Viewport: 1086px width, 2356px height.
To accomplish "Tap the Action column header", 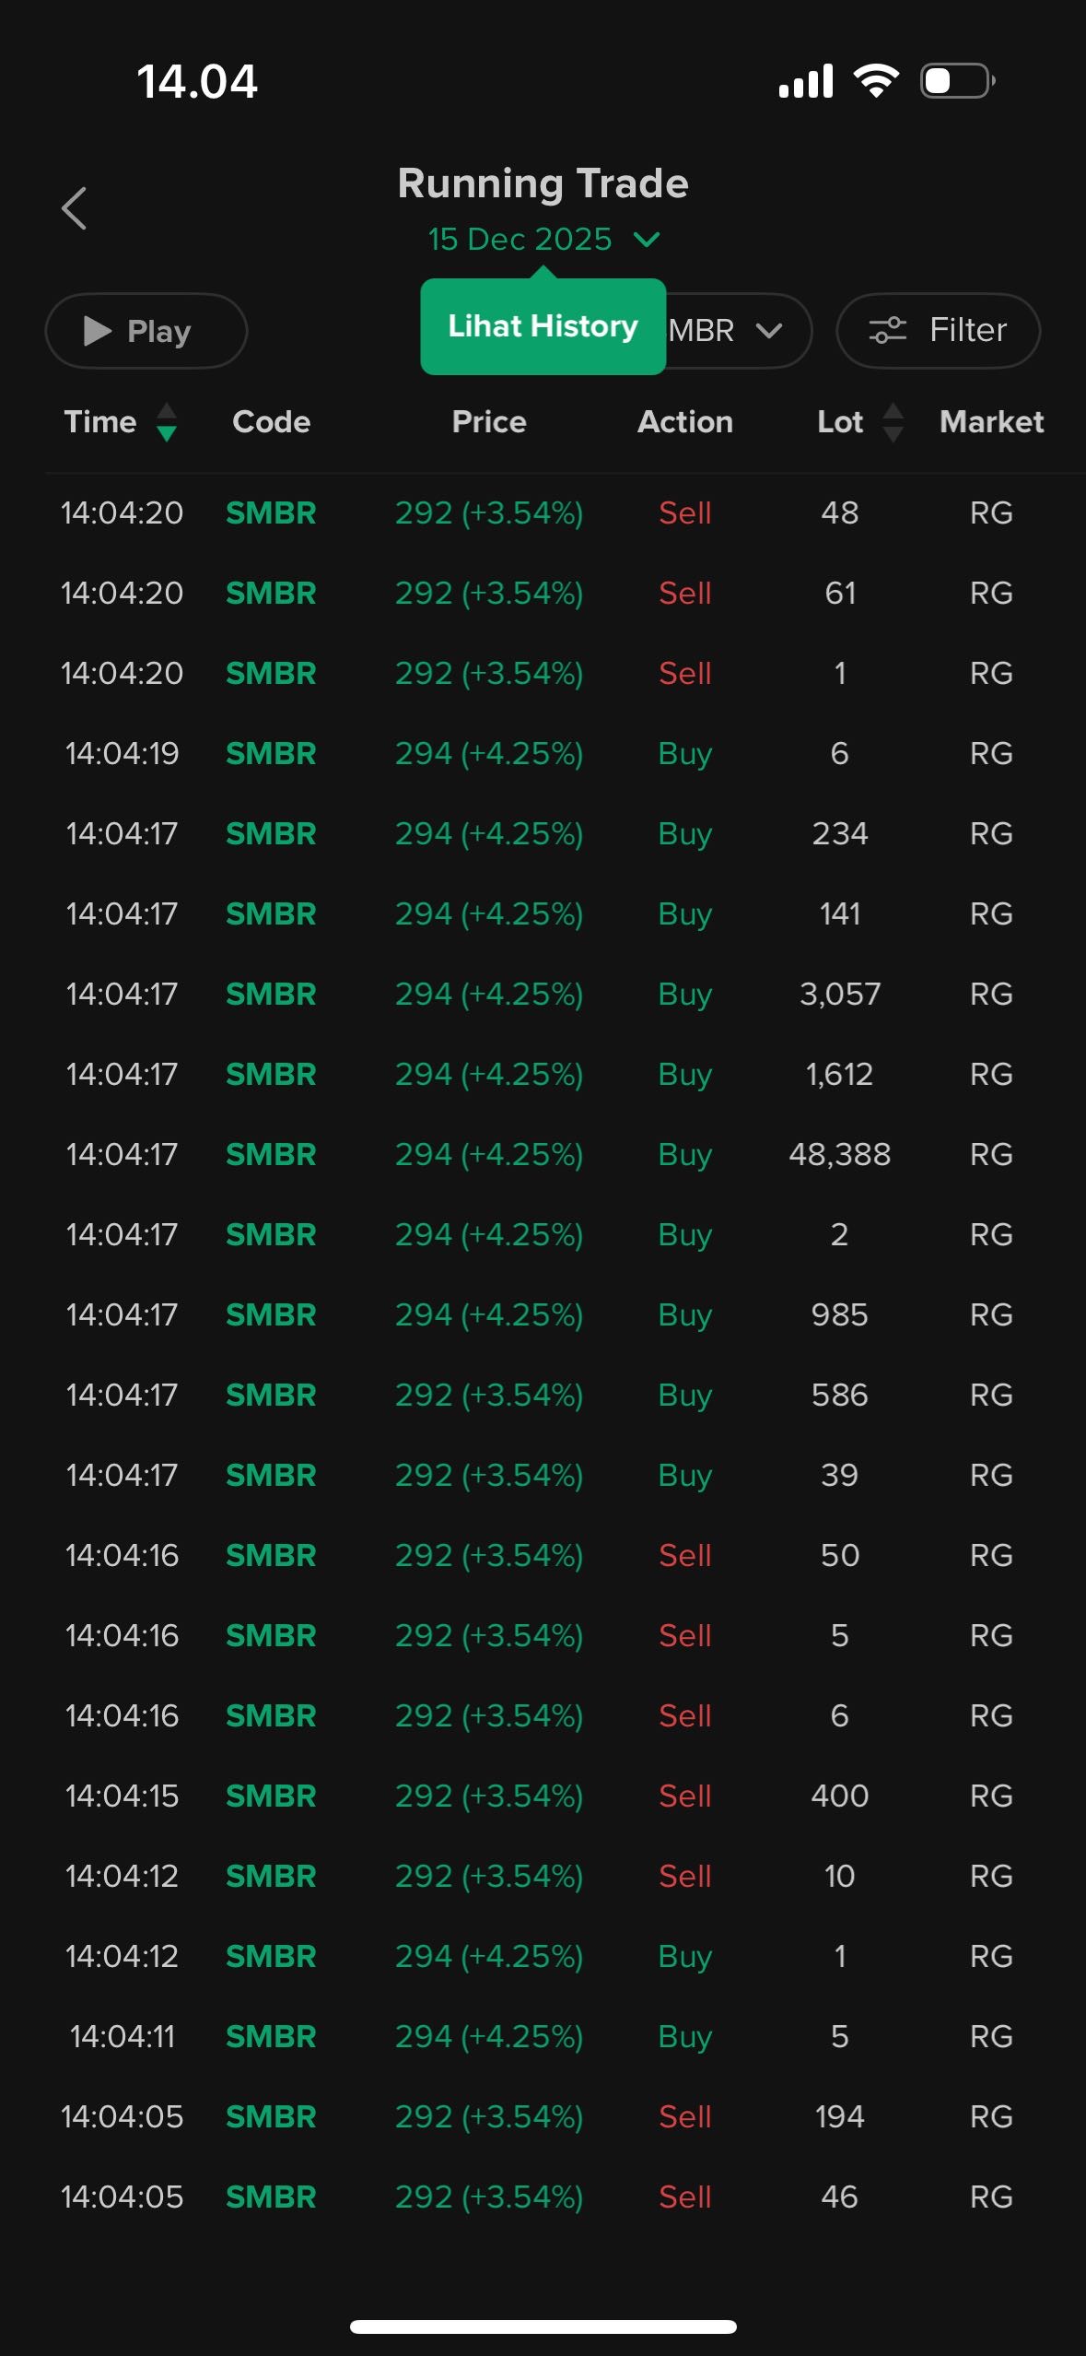I will pyautogui.click(x=685, y=422).
